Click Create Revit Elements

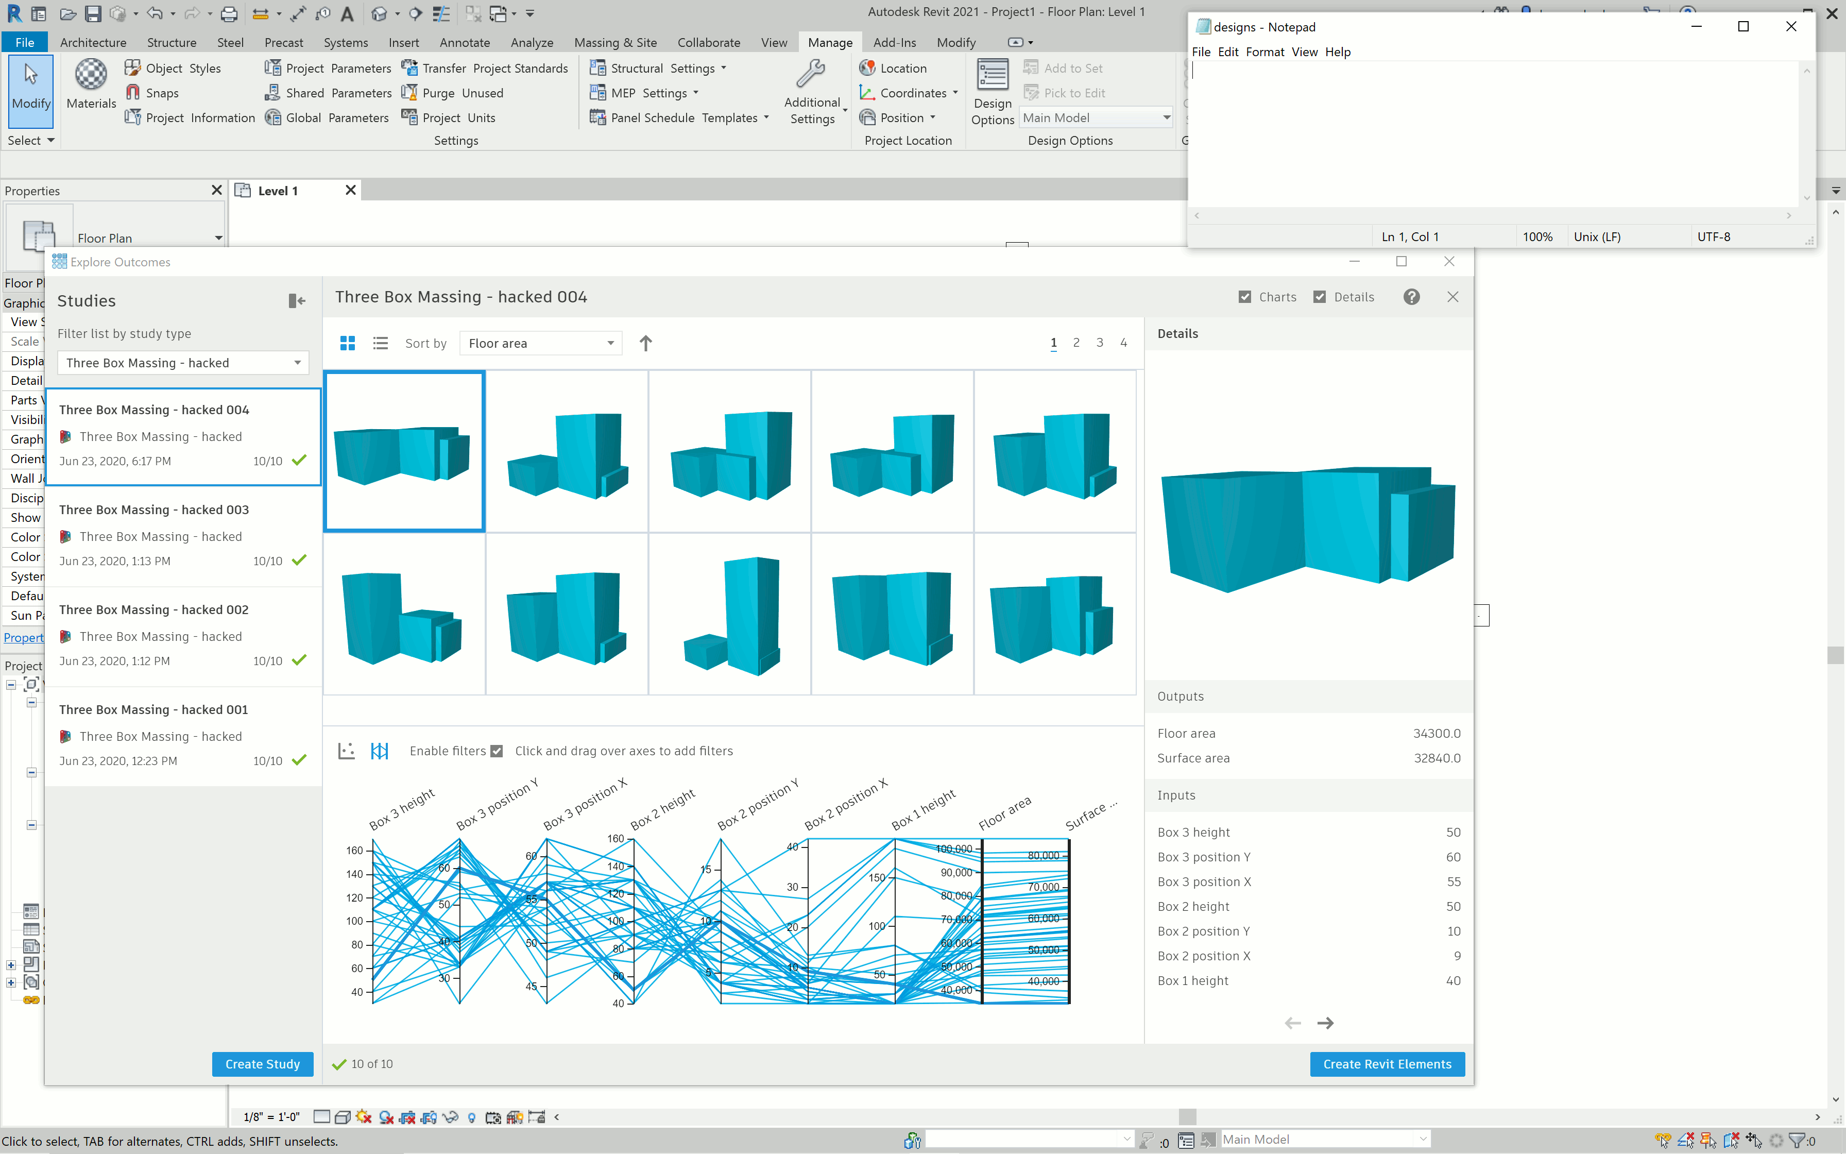pyautogui.click(x=1387, y=1064)
